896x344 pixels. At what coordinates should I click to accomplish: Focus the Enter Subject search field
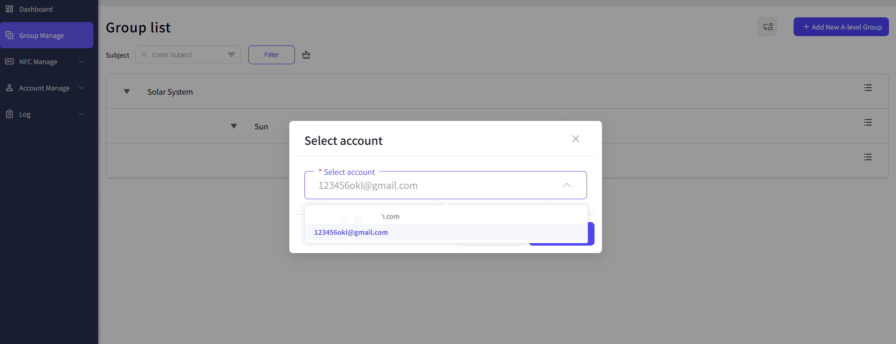pyautogui.click(x=185, y=55)
